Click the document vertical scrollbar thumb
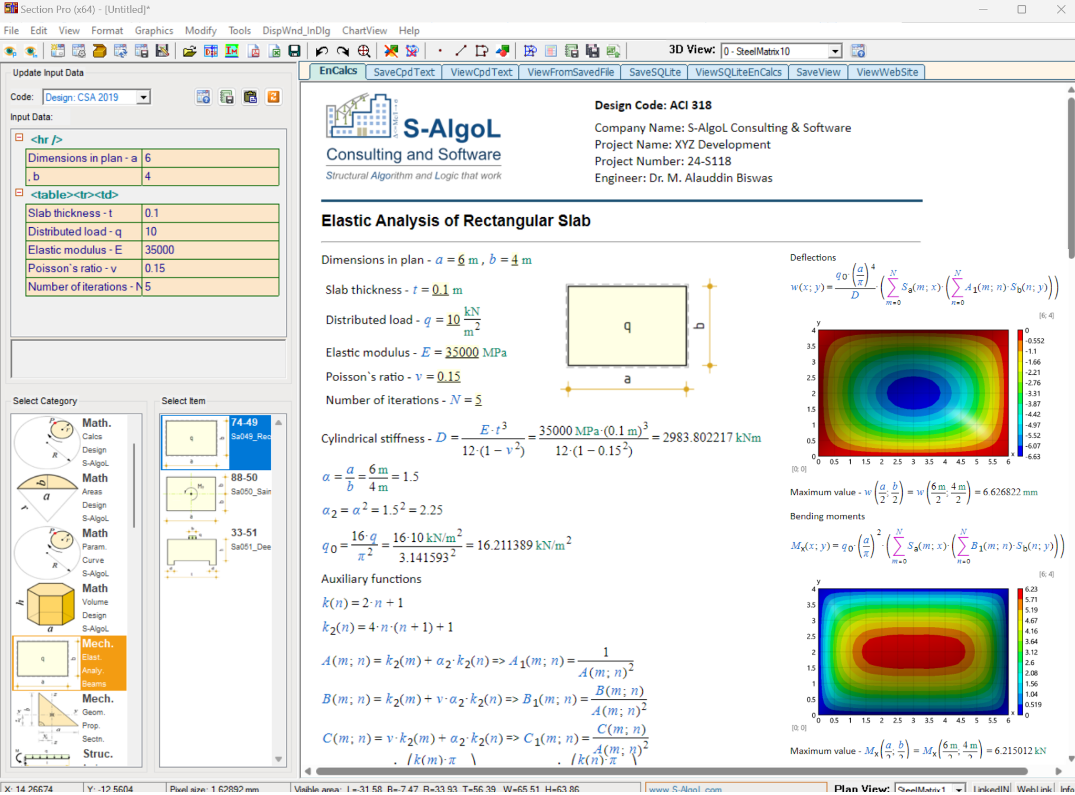 (1071, 177)
